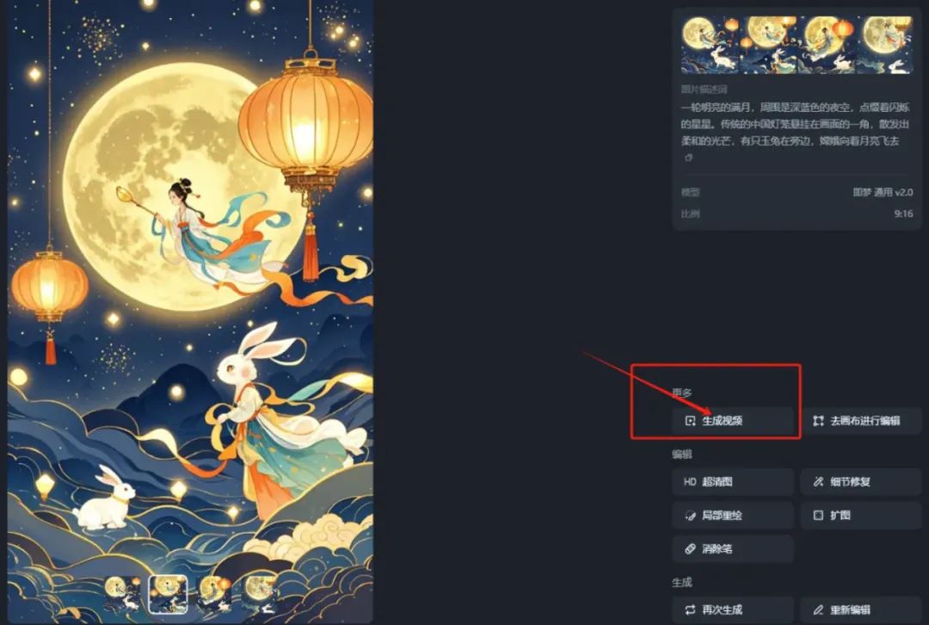
Task: Click the 即梦 通用 v2.0 model label
Action: click(x=883, y=192)
